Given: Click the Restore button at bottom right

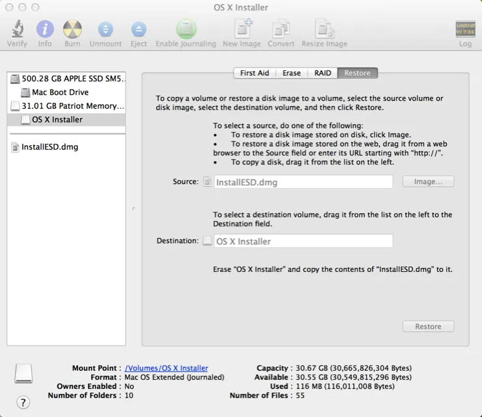Looking at the screenshot, I should pos(428,327).
